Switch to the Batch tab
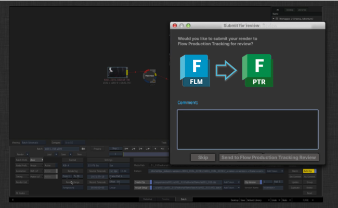This screenshot has height=208, width=338. pyautogui.click(x=184, y=199)
